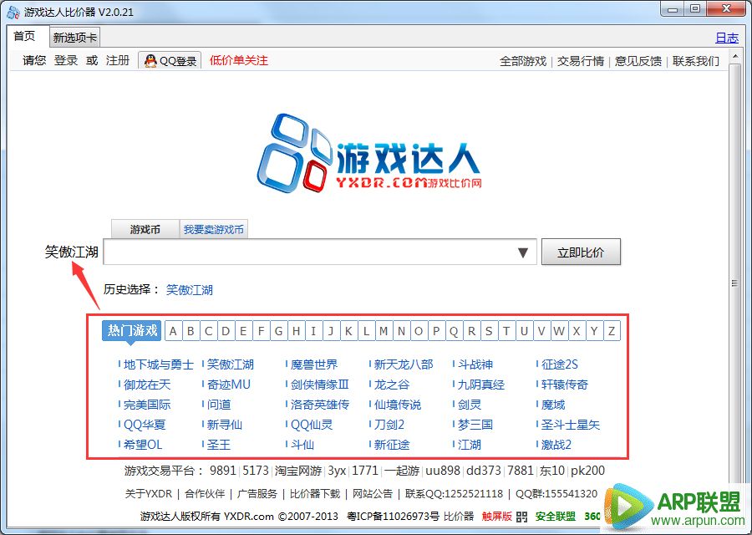752x535 pixels.
Task: Select game 地下城与勇士
Action: pyautogui.click(x=159, y=364)
